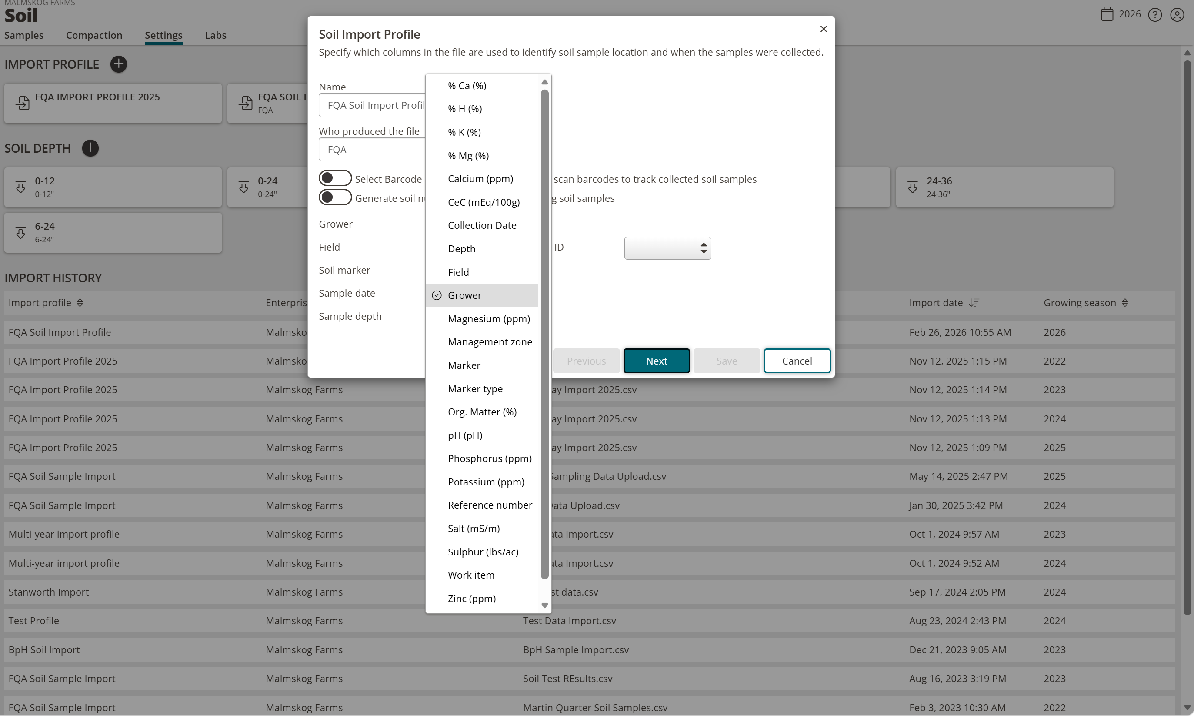The width and height of the screenshot is (1194, 716).
Task: Open the user account icon
Action: (1177, 14)
